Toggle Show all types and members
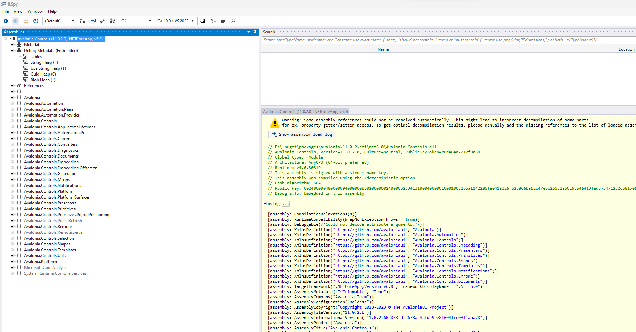Image resolution: width=636 pixels, height=332 pixels. (112, 21)
